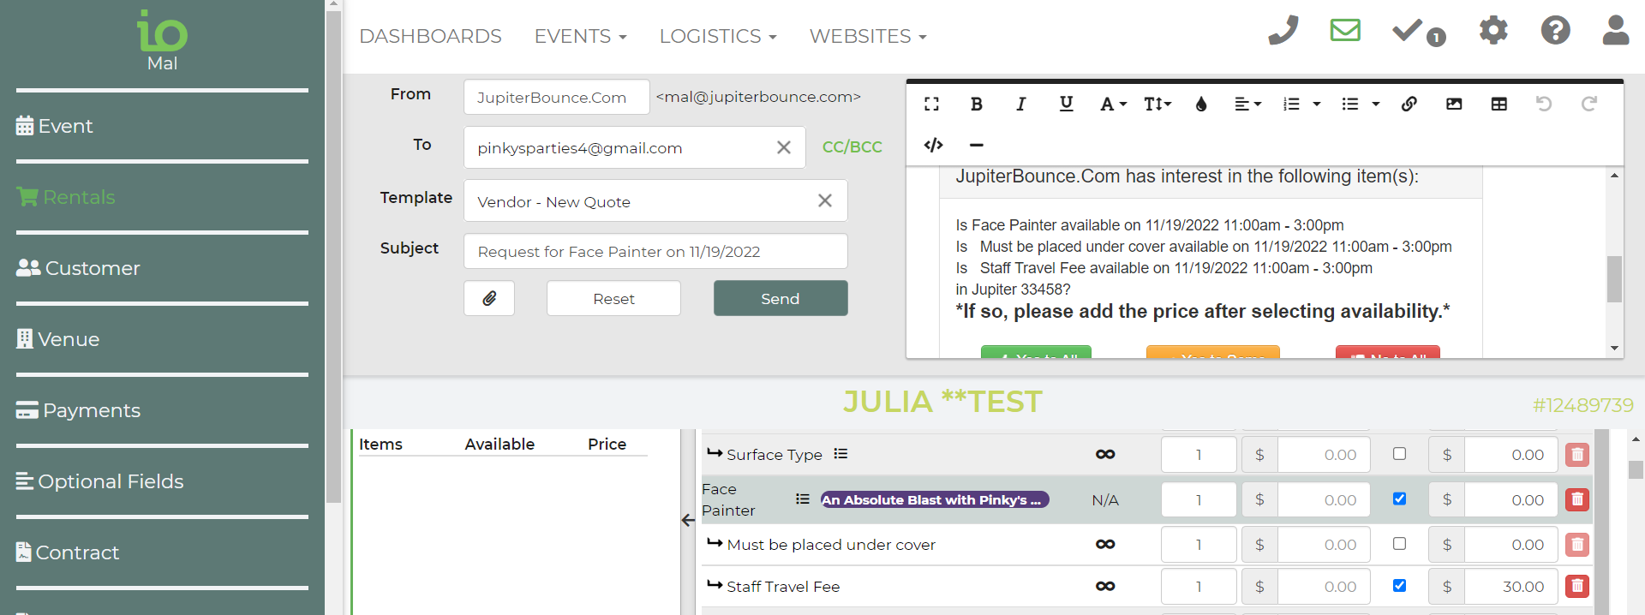Click the paperclip attachment button
Screen dimensions: 1645x615
pos(489,298)
